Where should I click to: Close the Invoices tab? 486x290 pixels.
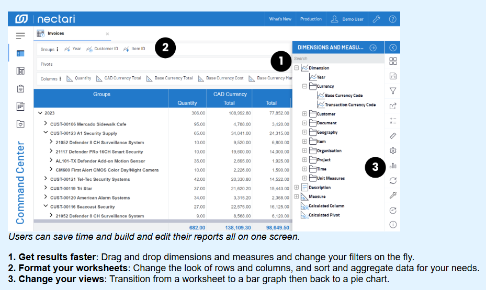tap(107, 34)
